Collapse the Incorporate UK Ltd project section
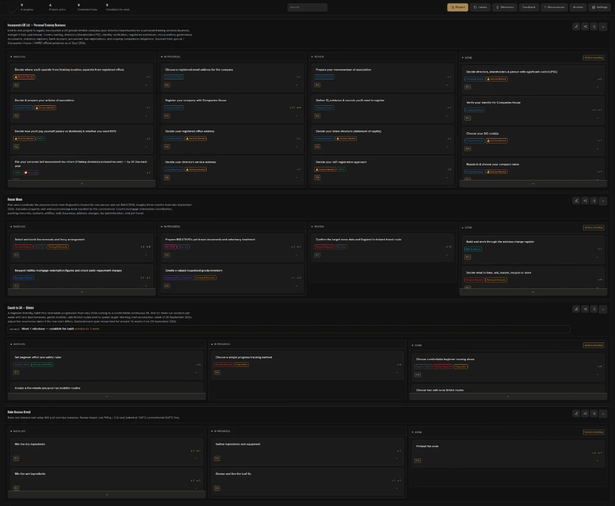 (x=603, y=27)
